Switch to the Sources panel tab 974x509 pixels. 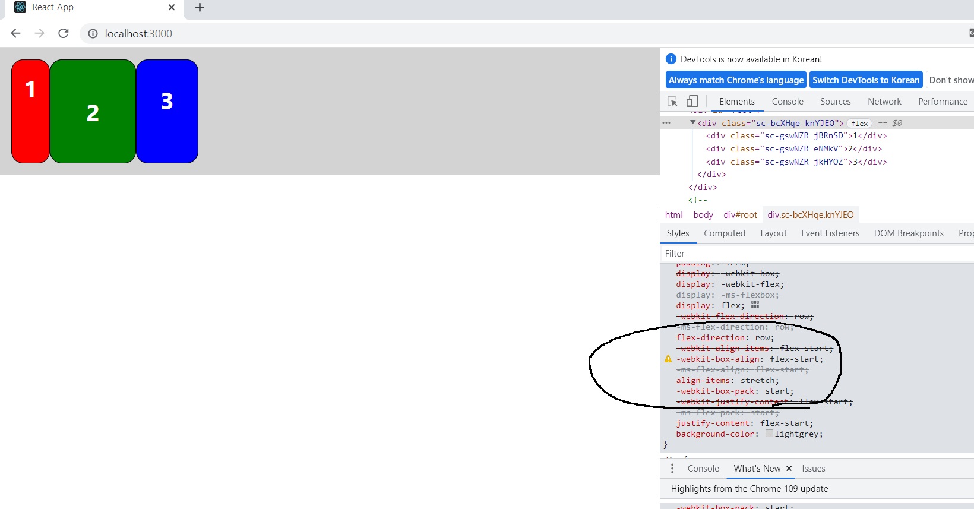point(835,102)
